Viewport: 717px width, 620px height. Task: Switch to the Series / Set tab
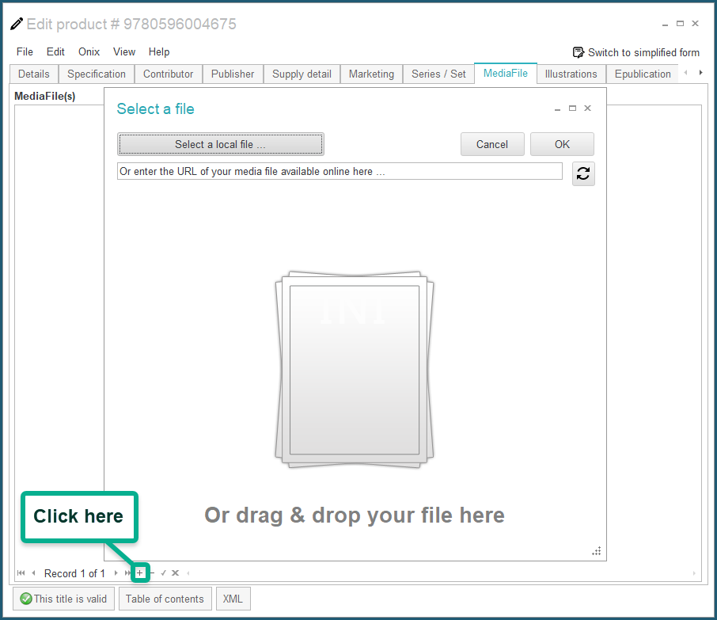438,74
